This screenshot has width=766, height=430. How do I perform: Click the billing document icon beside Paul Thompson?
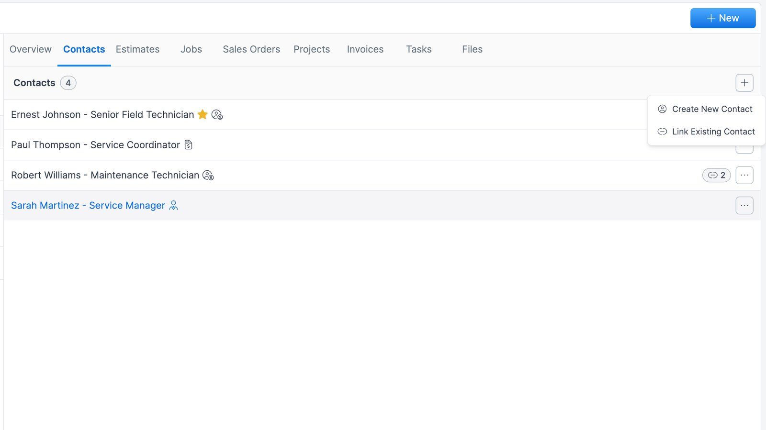click(189, 145)
